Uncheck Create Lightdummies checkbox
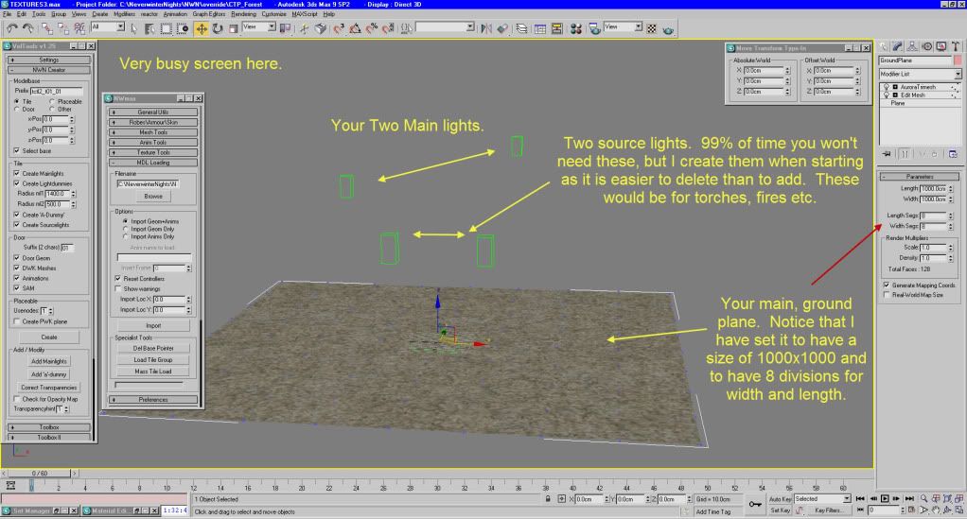 click(x=17, y=183)
